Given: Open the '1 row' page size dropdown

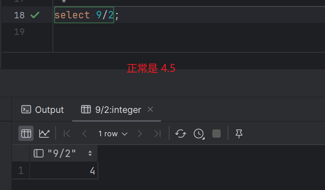Looking at the screenshot, I should [112, 134].
